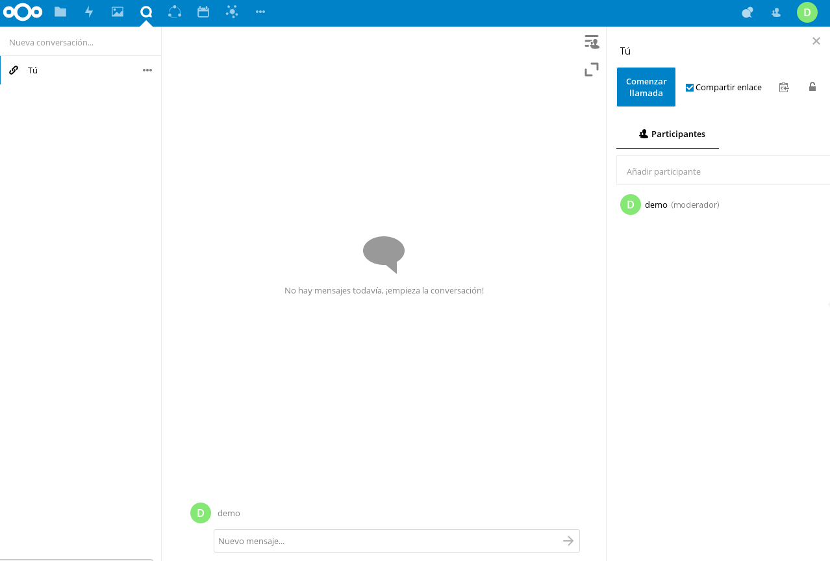The height and width of the screenshot is (561, 830).
Task: Close the right sidebar panel
Action: point(816,41)
